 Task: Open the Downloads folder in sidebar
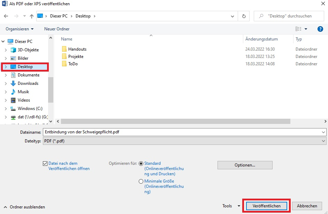click(x=28, y=83)
